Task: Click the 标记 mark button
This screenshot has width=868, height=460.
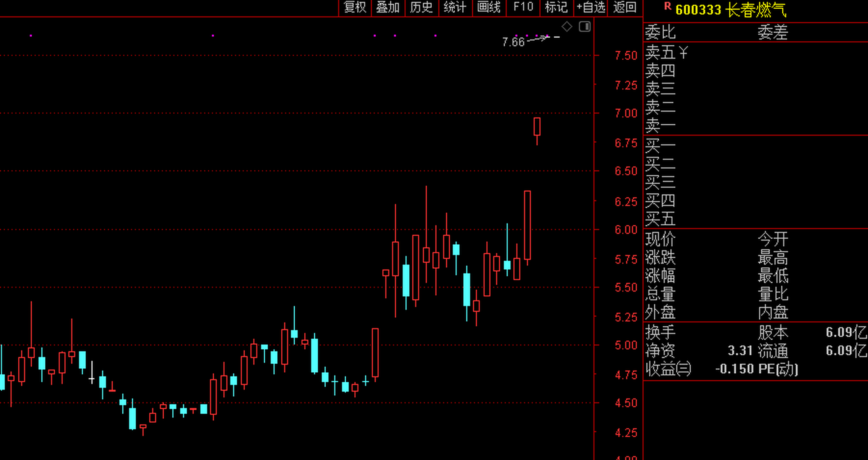Action: pos(556,8)
